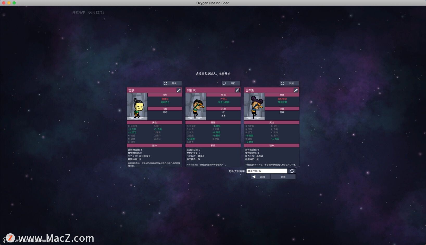Click 吉恩's 特质 section header

click(165, 95)
